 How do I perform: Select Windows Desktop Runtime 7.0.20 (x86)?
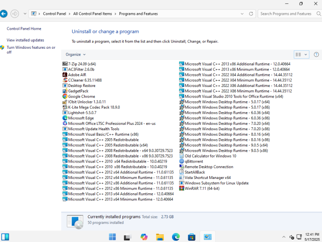[x=224, y=129]
